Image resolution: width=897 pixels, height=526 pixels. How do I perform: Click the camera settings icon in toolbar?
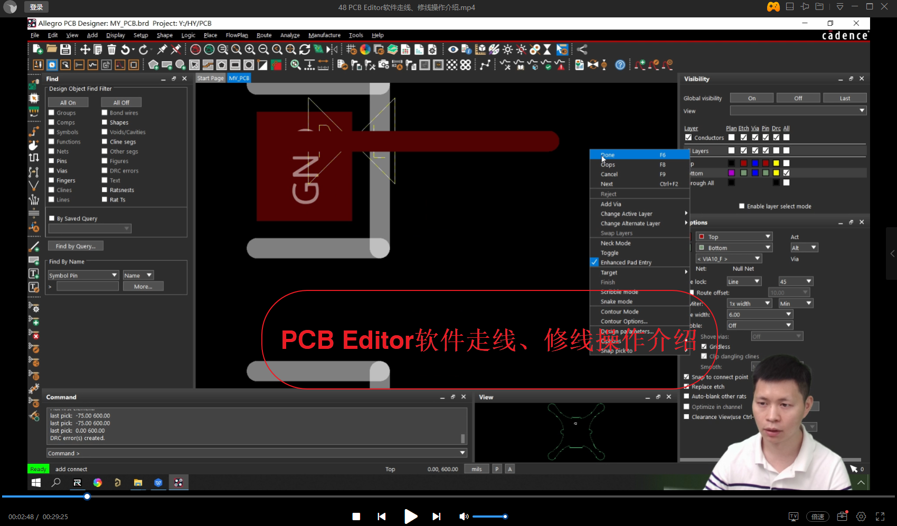(384, 64)
